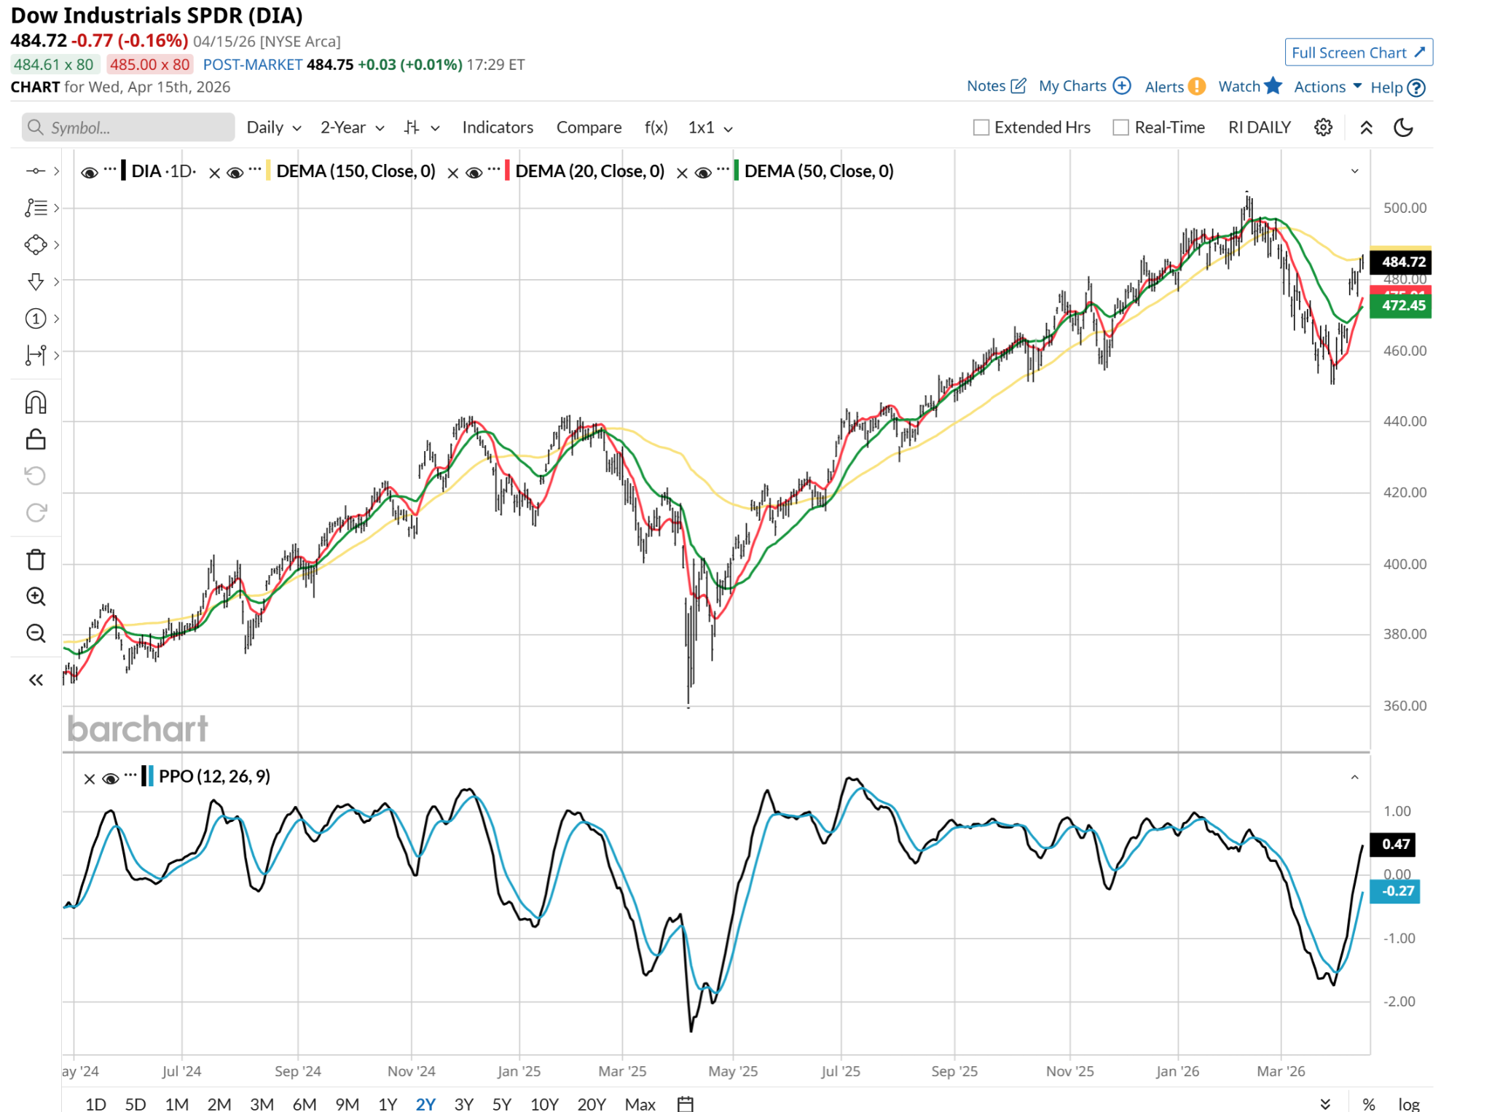This screenshot has width=1492, height=1112.
Task: Collapse the left drawing toolbar
Action: click(x=36, y=680)
